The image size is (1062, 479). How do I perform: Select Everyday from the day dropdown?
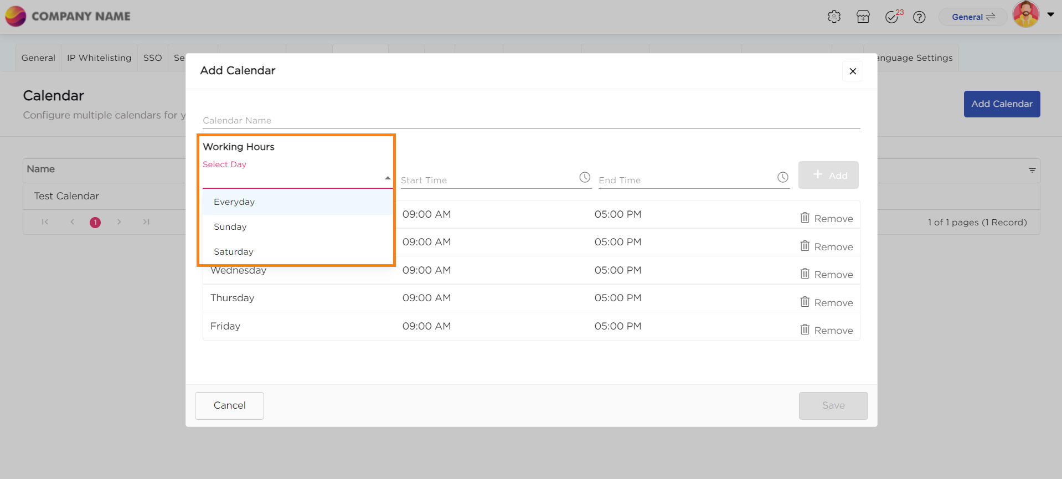[234, 202]
